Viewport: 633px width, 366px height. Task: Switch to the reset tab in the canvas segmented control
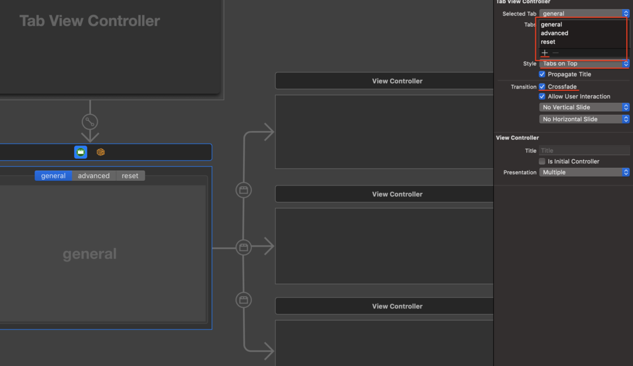[x=130, y=176]
